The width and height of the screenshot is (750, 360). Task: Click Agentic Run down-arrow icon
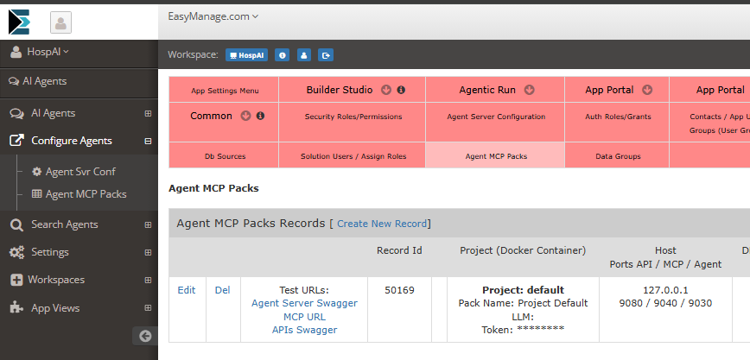[x=529, y=90]
